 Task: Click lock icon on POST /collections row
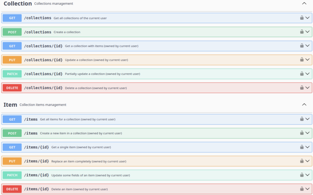302,32
